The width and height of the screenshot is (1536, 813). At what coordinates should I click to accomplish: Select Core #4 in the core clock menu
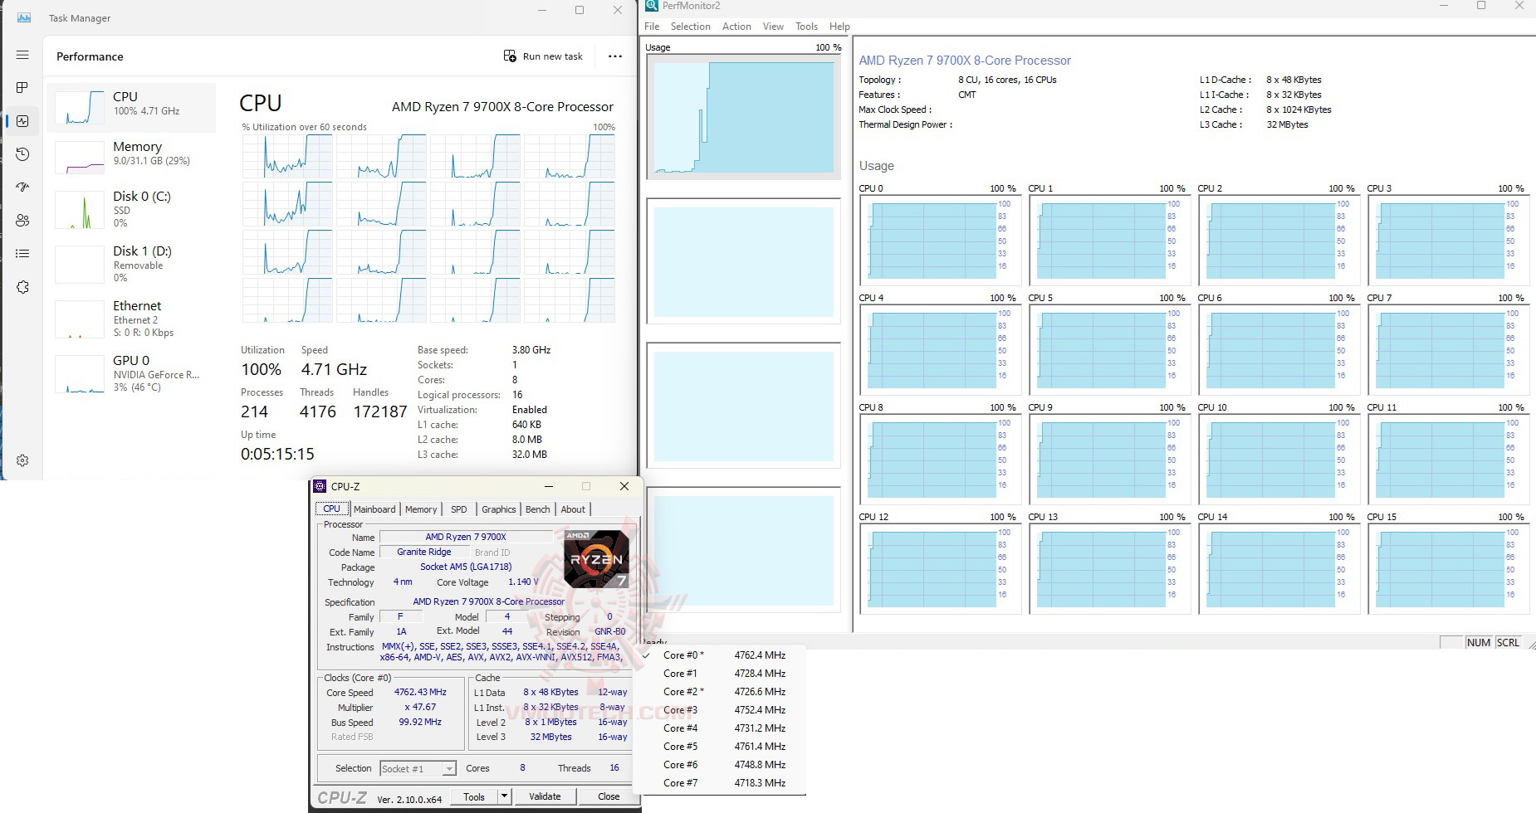pyautogui.click(x=719, y=728)
